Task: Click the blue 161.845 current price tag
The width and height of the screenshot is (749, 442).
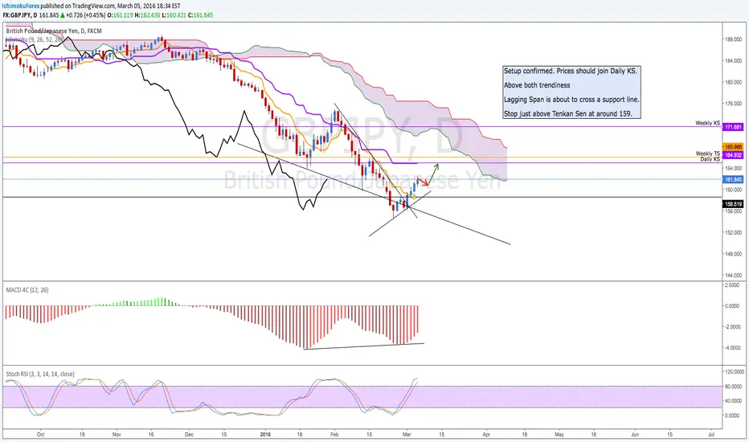Action: point(733,180)
